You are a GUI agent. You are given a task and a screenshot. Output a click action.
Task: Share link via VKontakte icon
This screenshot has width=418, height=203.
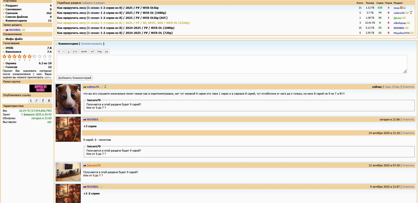[x=49, y=101]
